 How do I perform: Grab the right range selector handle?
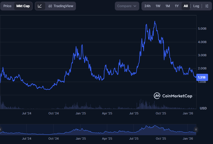pos(196,129)
